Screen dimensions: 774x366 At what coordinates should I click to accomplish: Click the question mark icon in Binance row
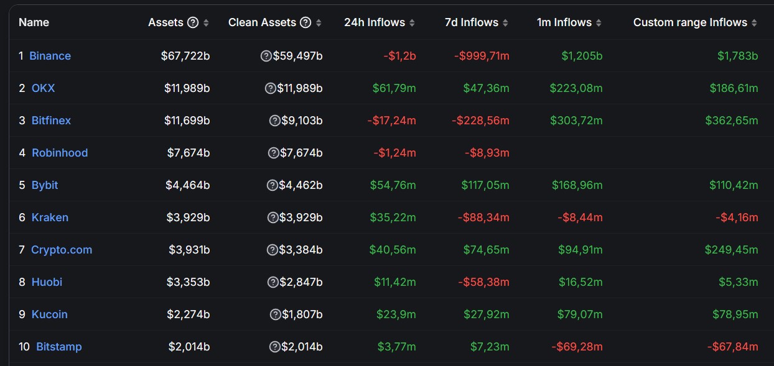tap(266, 56)
